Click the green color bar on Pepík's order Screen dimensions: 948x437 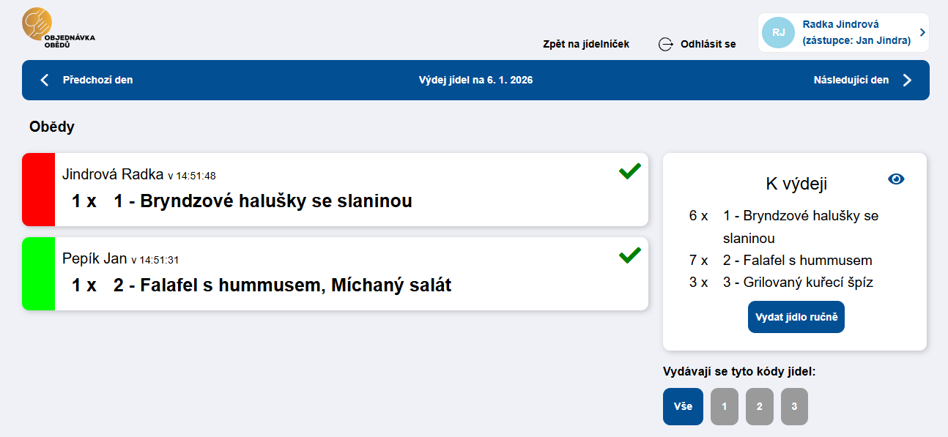point(38,274)
